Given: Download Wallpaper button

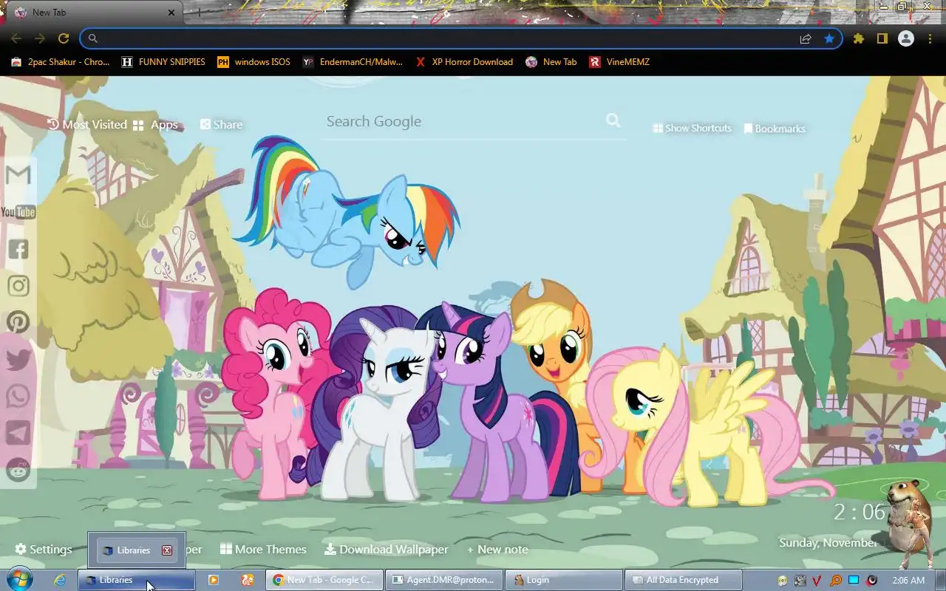Looking at the screenshot, I should [387, 549].
